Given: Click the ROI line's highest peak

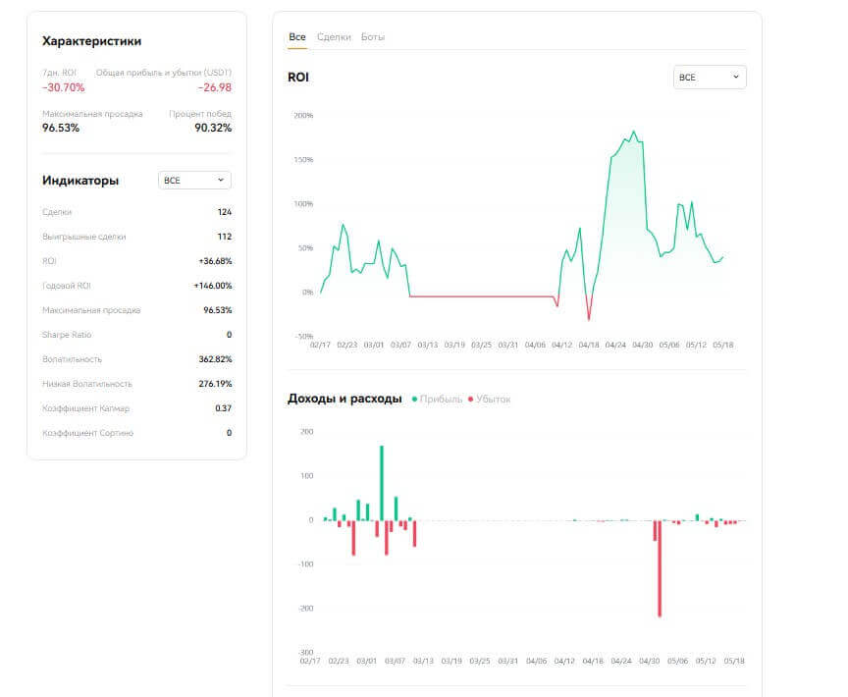Looking at the screenshot, I should pos(633,132).
